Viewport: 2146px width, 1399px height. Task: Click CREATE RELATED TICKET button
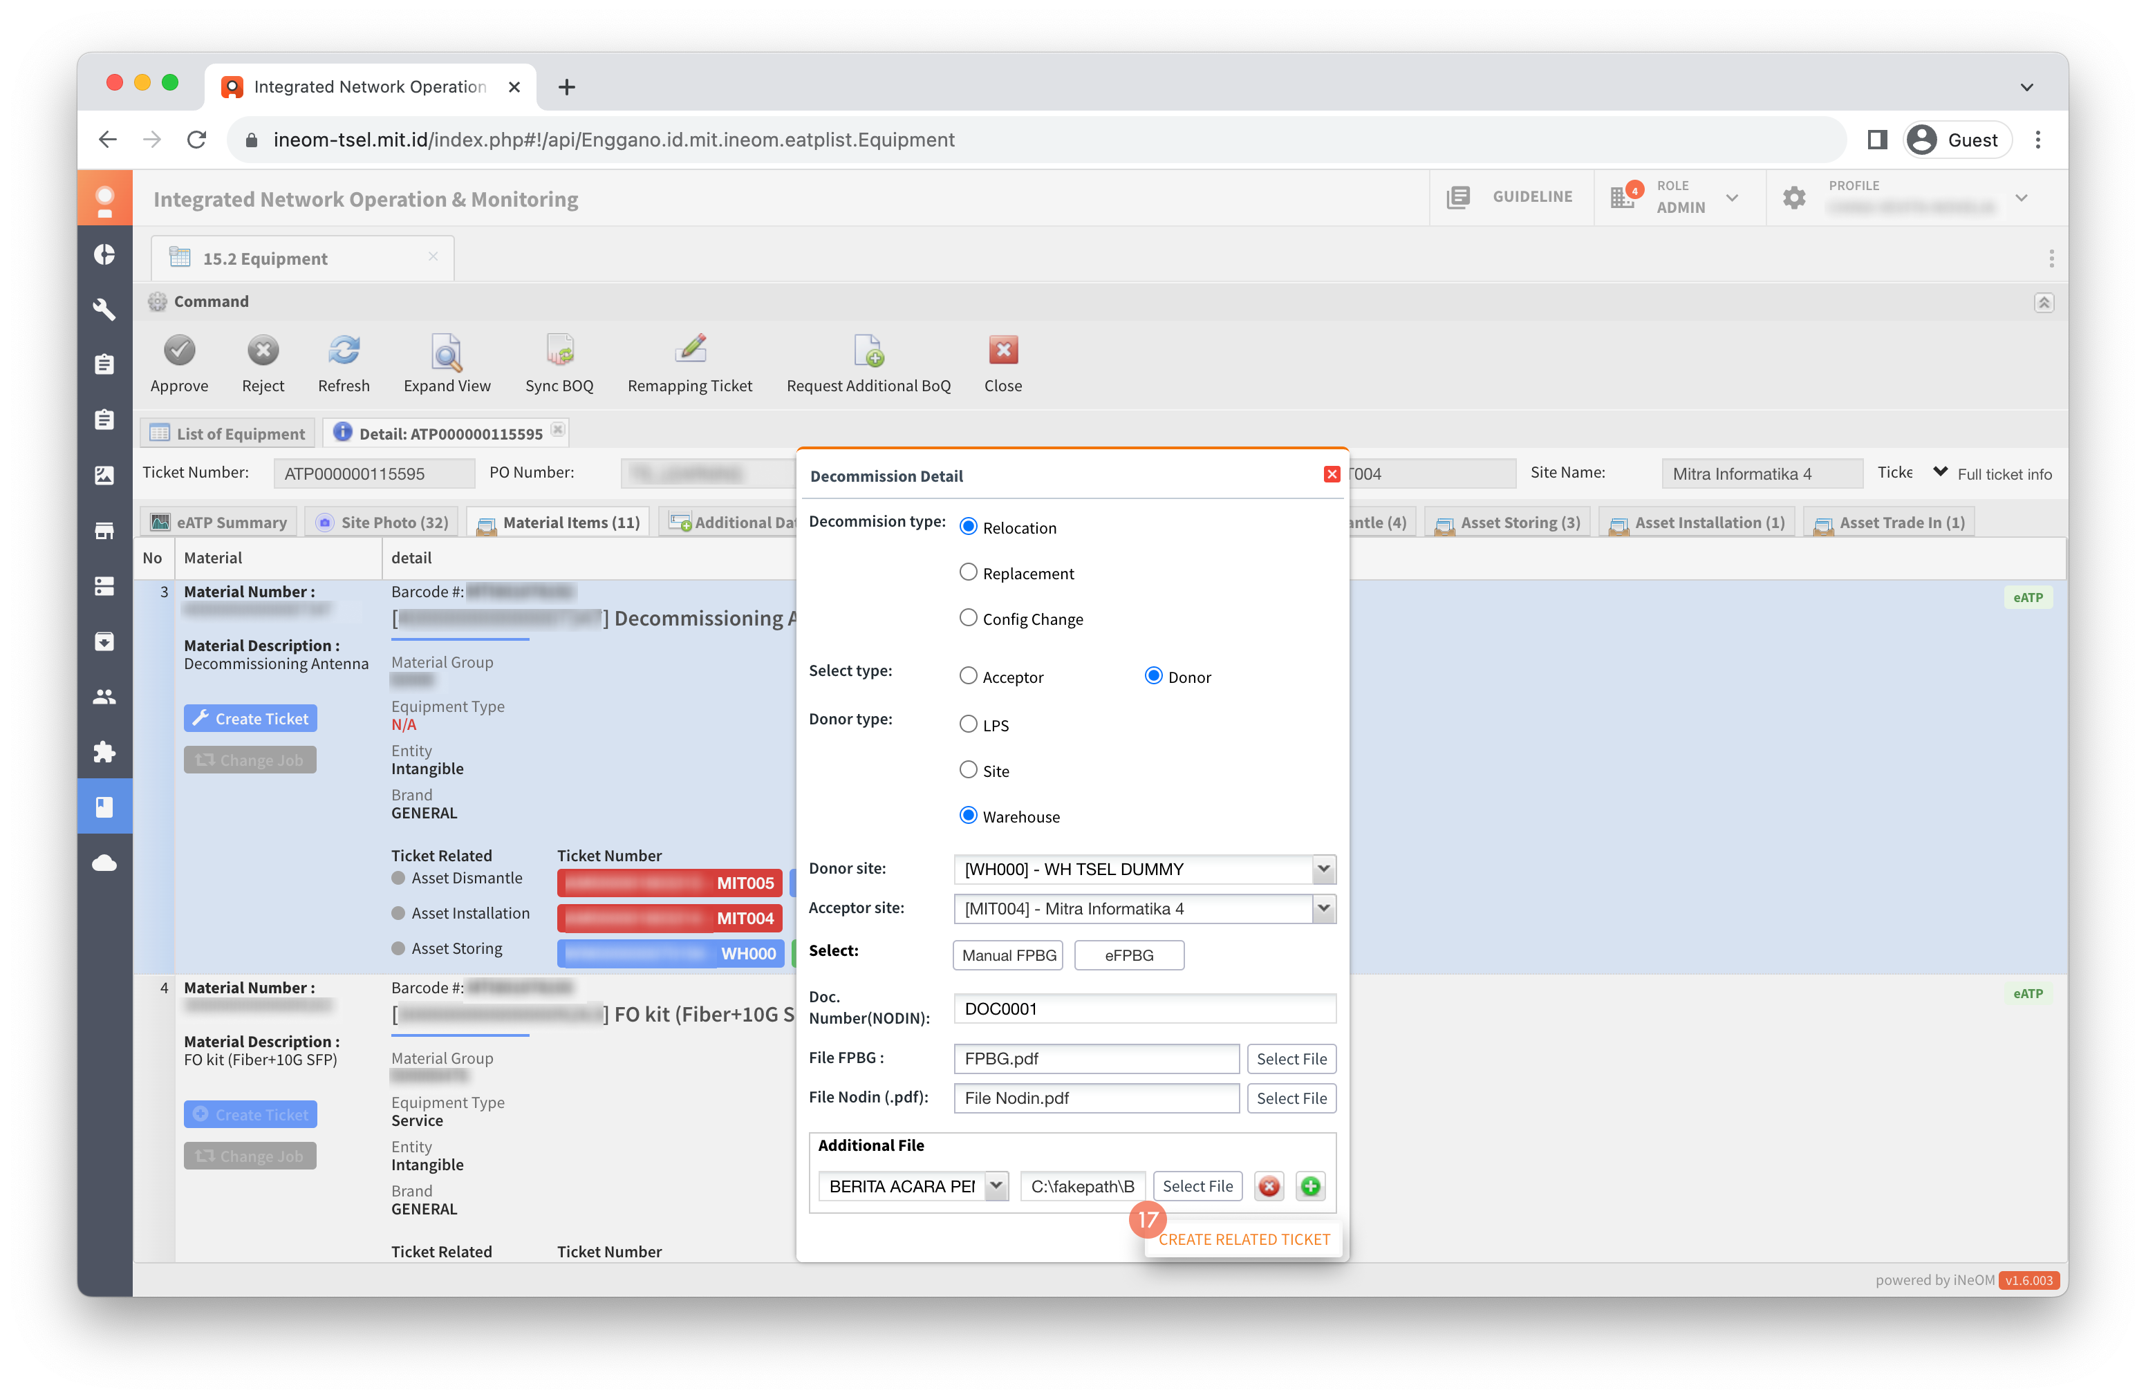tap(1243, 1239)
